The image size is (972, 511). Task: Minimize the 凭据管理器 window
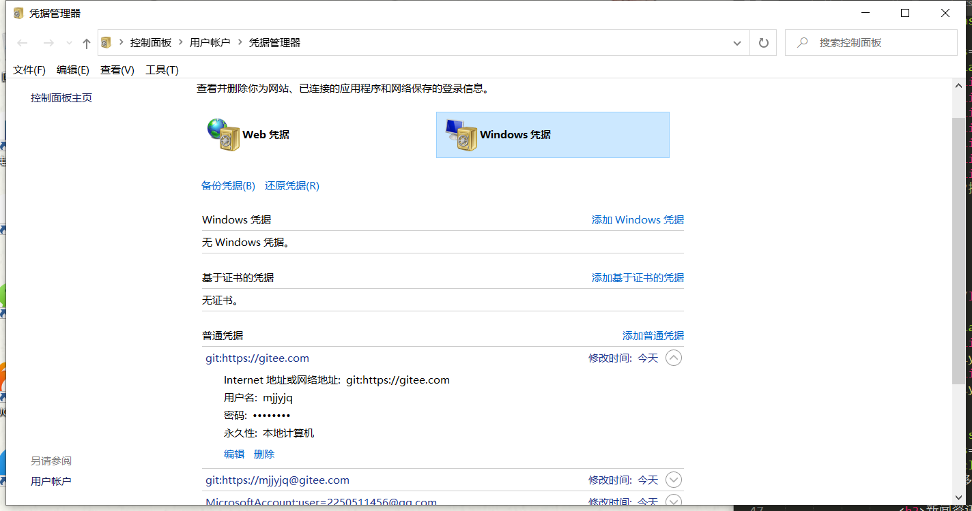866,13
